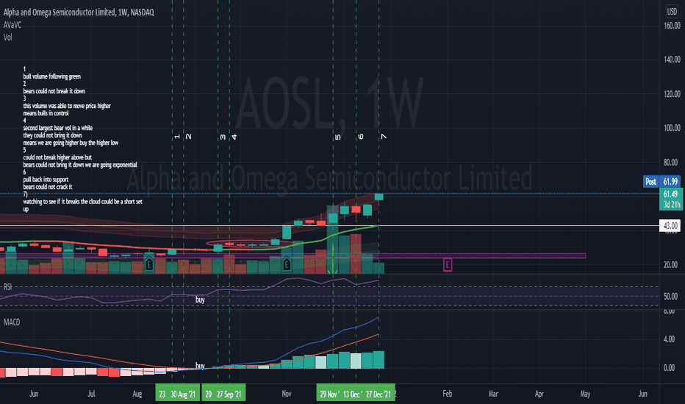The image size is (685, 404).
Task: Click the 23 date marker on time axis
Action: 162,394
